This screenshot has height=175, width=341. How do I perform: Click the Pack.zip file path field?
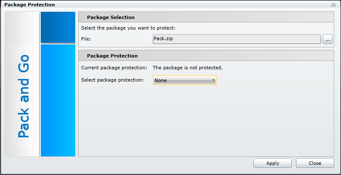[x=236, y=39]
